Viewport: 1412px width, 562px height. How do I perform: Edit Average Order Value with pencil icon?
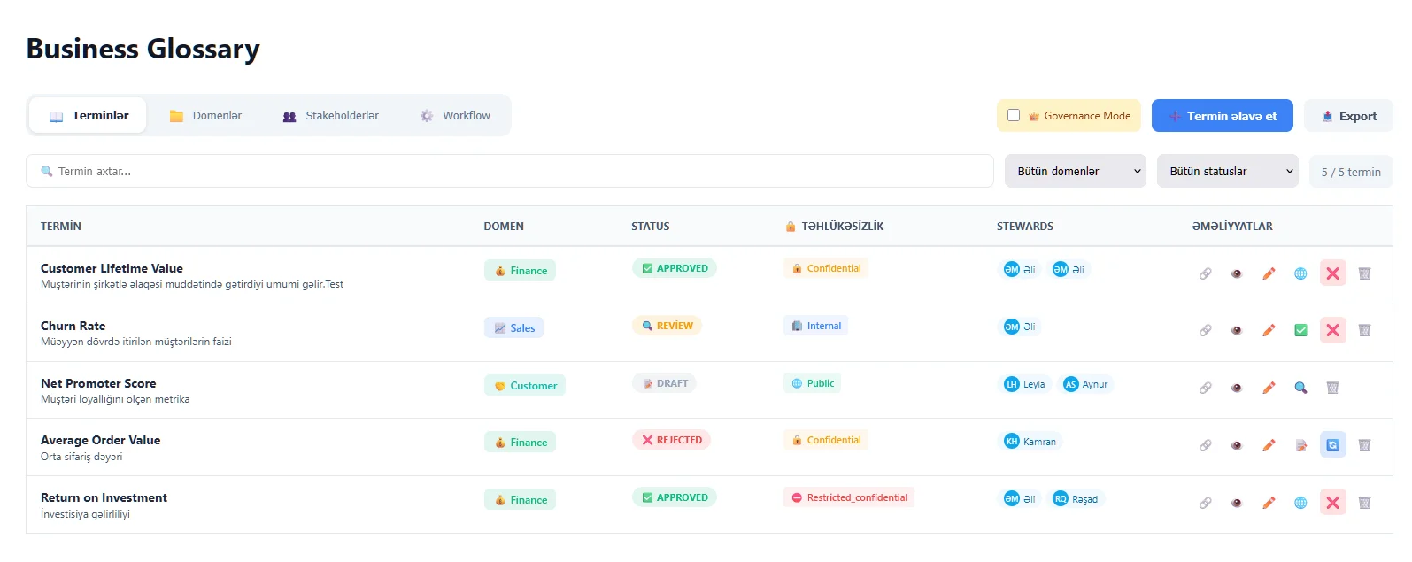(1269, 445)
